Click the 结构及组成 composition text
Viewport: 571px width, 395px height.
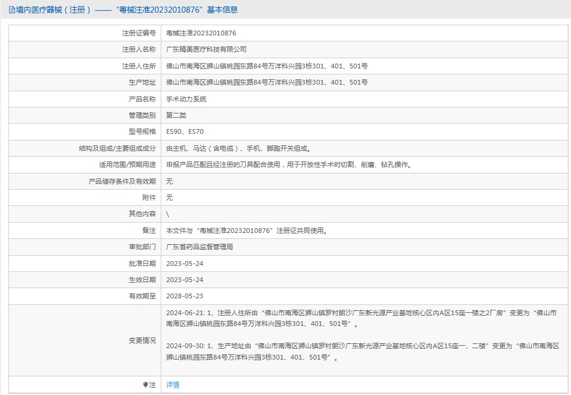click(x=239, y=149)
